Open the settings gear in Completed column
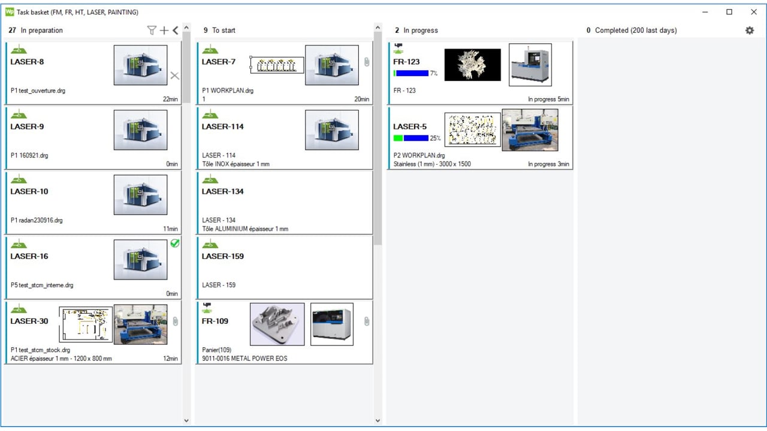The height and width of the screenshot is (431, 767). pyautogui.click(x=749, y=31)
